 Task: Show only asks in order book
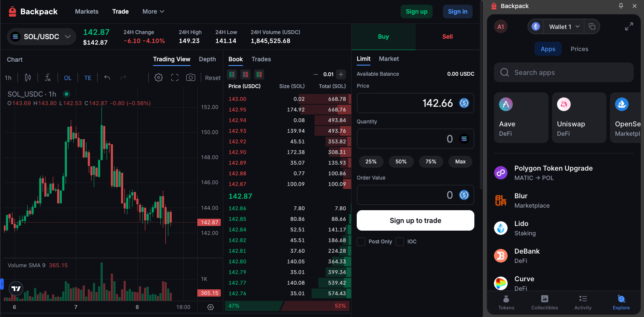point(245,74)
